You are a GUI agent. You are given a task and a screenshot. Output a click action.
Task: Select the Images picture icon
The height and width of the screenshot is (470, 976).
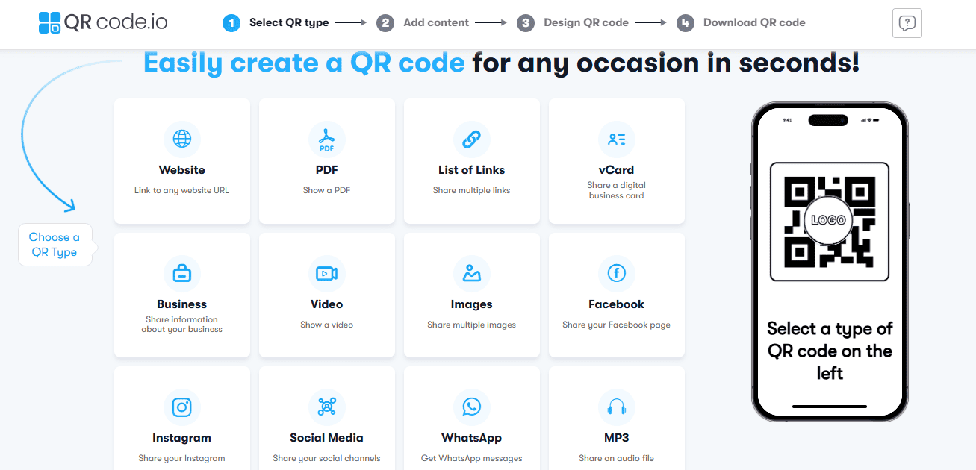pyautogui.click(x=472, y=274)
